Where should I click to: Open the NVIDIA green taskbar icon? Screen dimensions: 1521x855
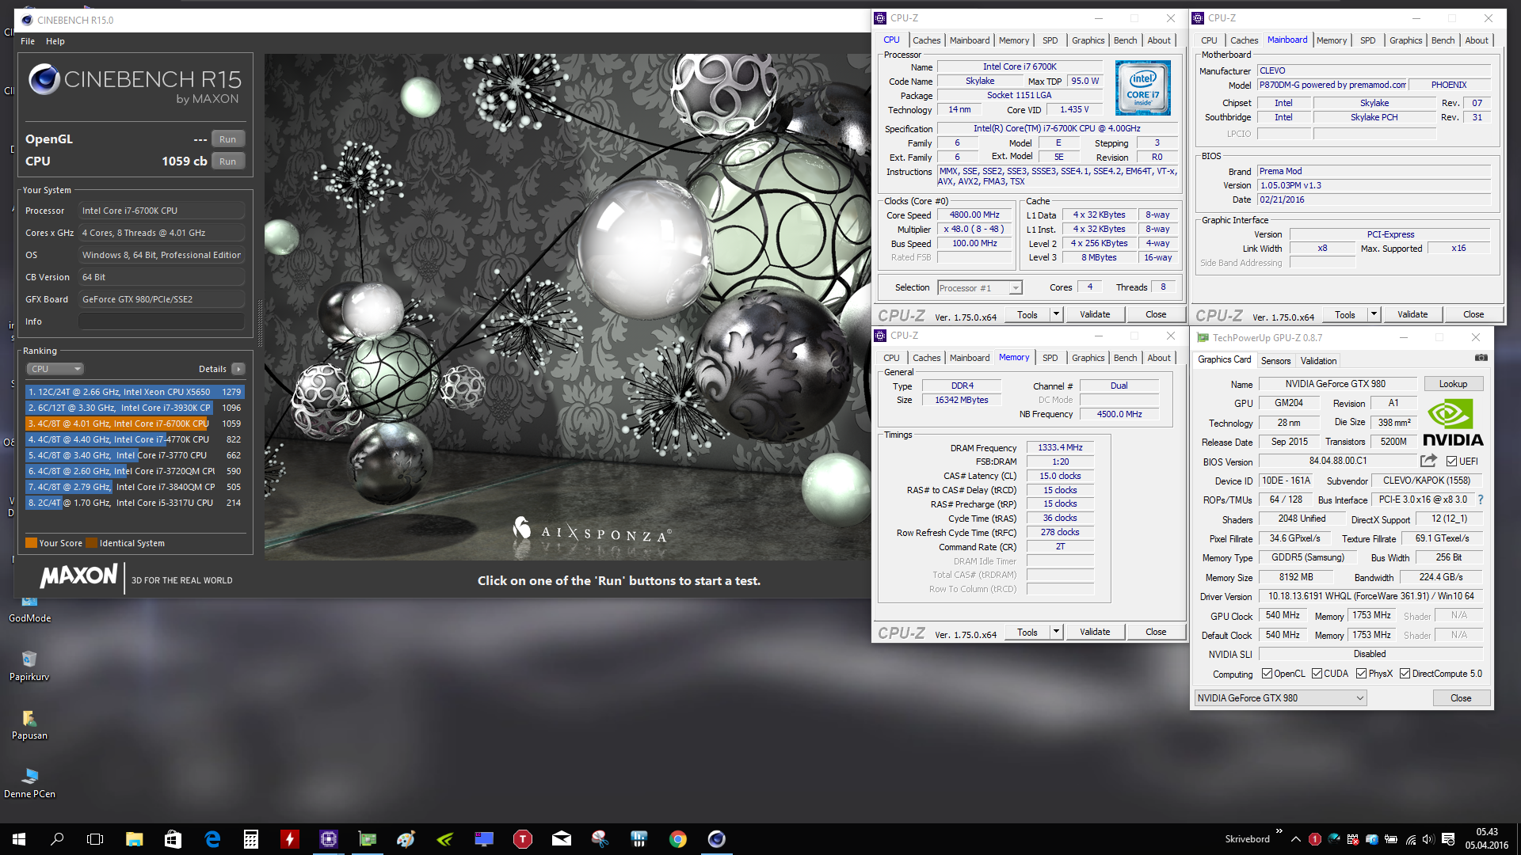(445, 839)
